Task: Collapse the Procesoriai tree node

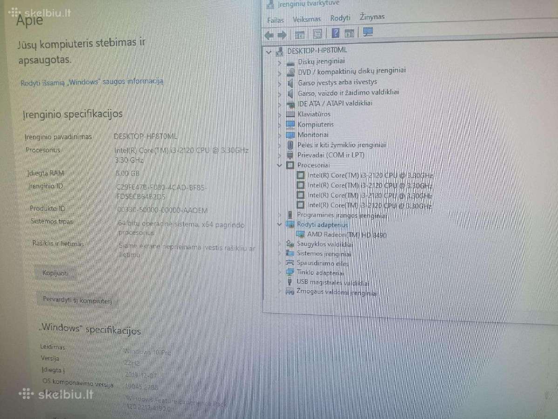Action: pyautogui.click(x=279, y=165)
